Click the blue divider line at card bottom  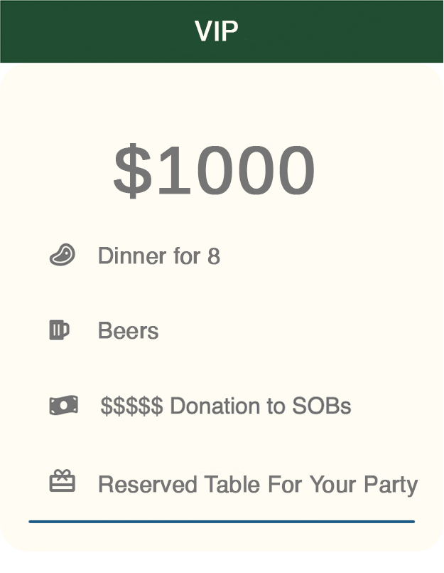pyautogui.click(x=222, y=522)
